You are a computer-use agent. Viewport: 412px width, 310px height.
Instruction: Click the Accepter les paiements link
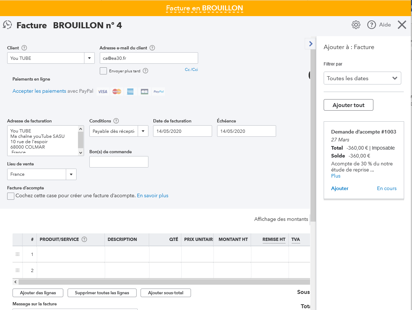tap(39, 91)
